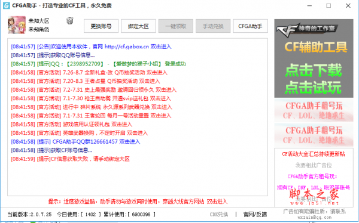The height and width of the screenshot is (223, 359).
Task: Minimize the CFGA助手 window
Action: tap(309, 5)
